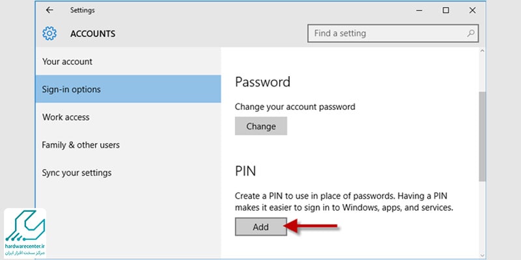The width and height of the screenshot is (521, 260).
Task: Click the Settings window title text
Action: pyautogui.click(x=83, y=10)
